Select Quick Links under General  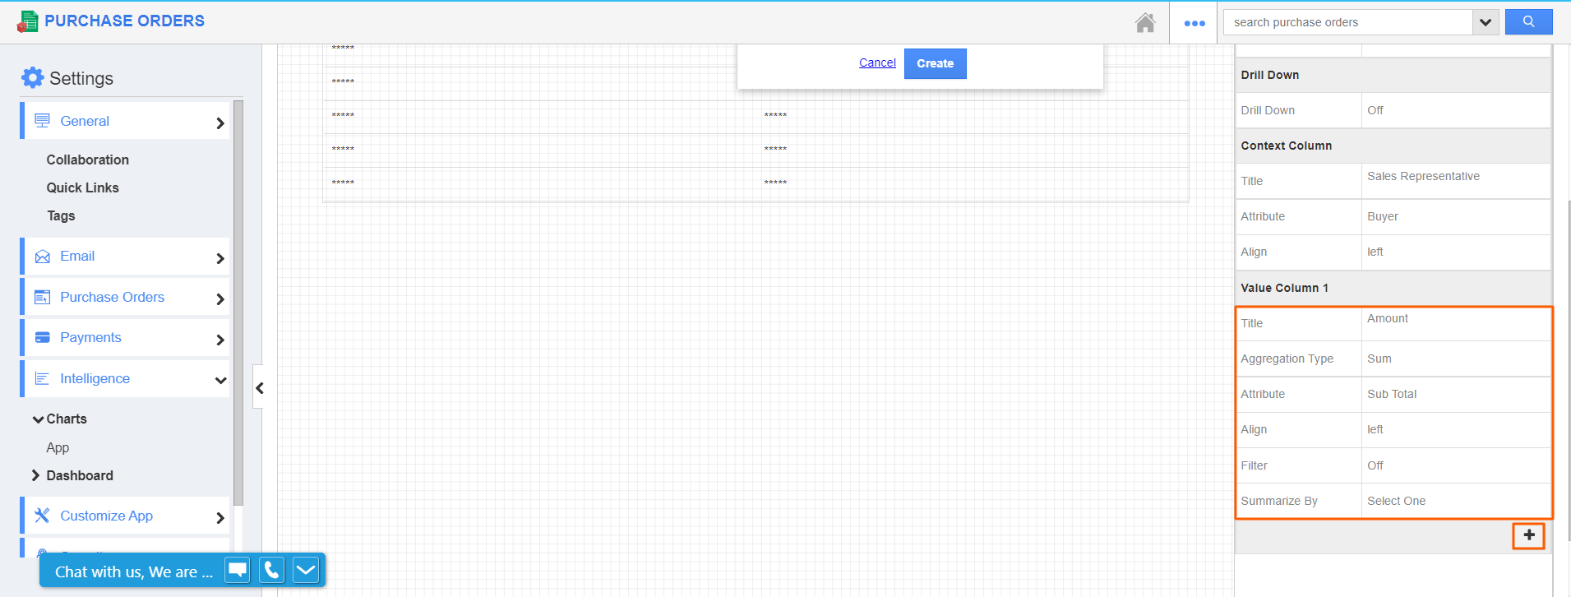point(83,187)
